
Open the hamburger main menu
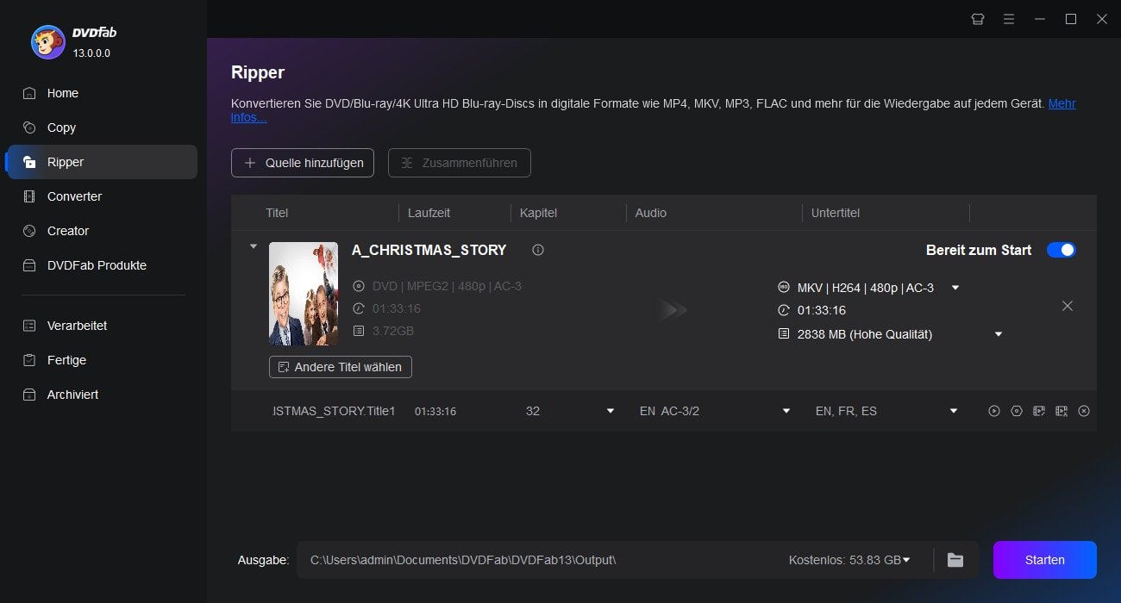coord(1009,19)
